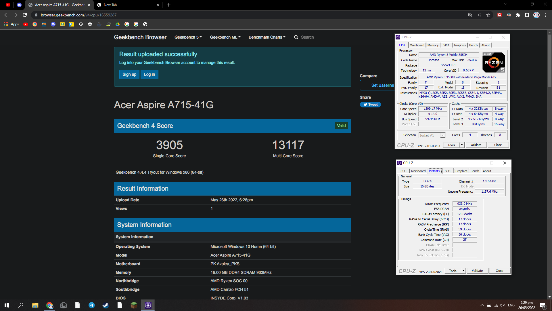The width and height of the screenshot is (552, 311).
Task: Show hidden system tray icons chevron
Action: coord(482,305)
